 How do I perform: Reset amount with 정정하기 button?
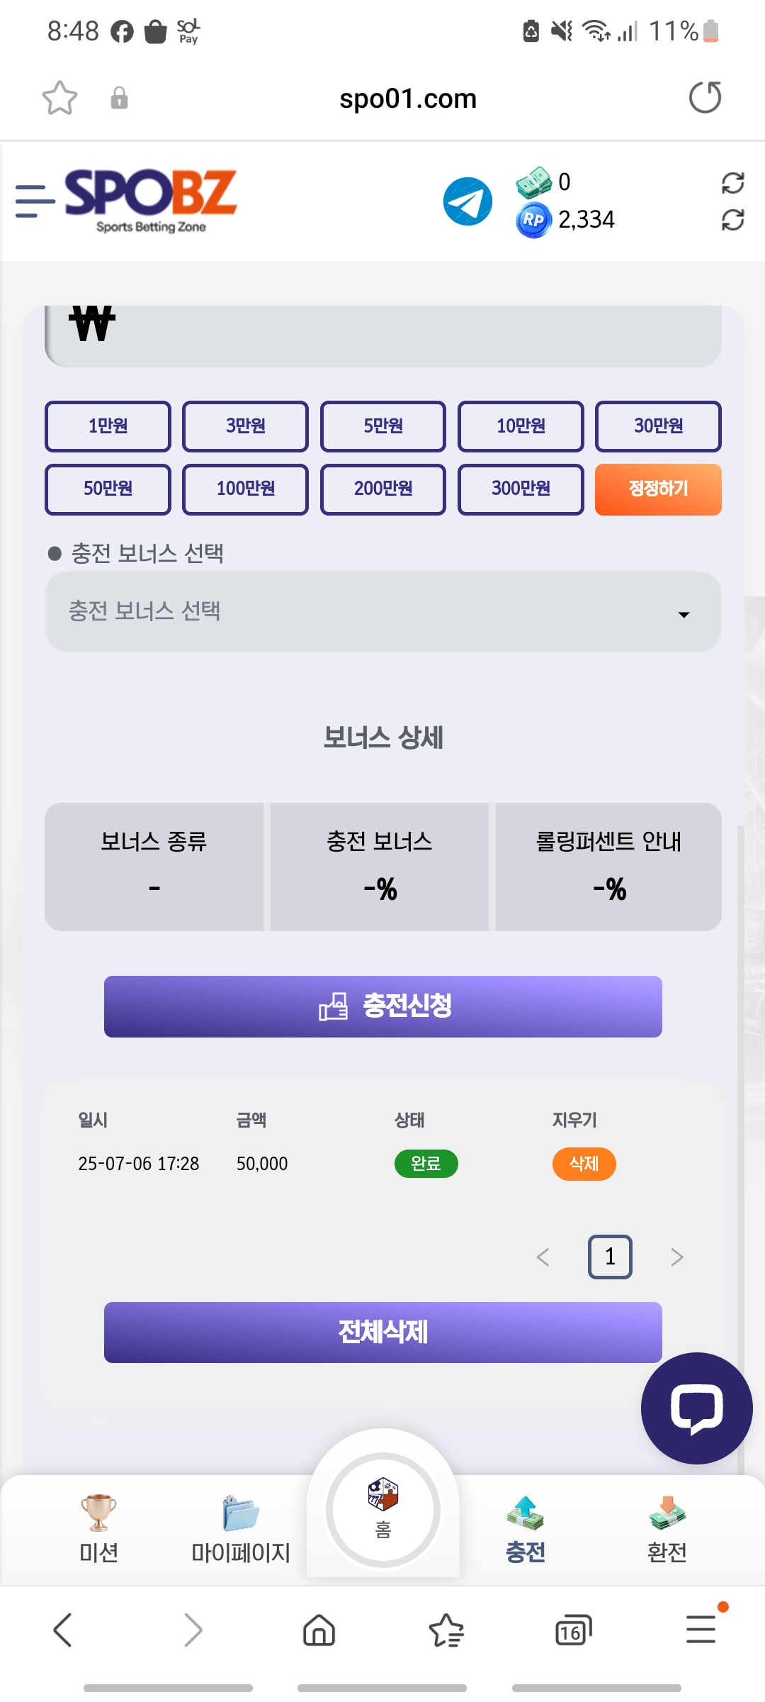(658, 489)
